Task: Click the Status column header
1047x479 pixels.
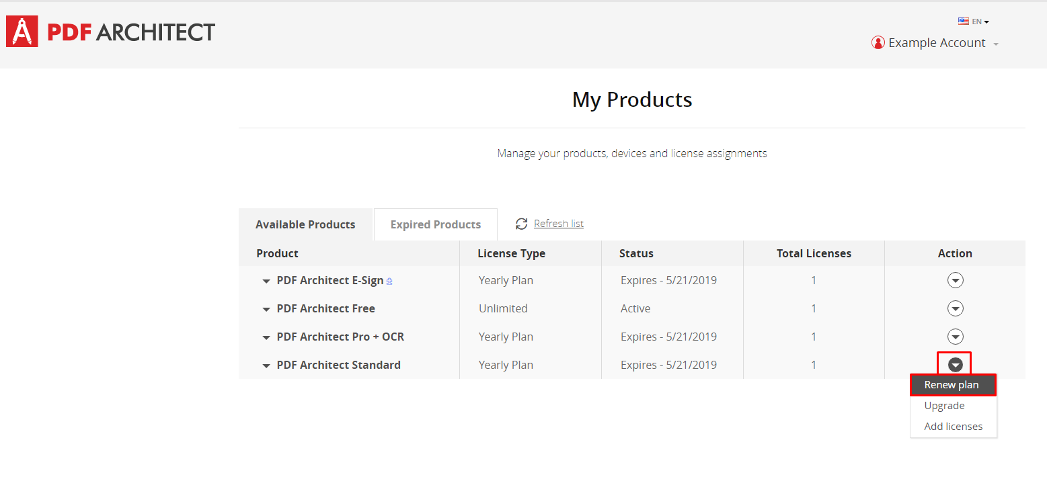Action: (x=636, y=253)
